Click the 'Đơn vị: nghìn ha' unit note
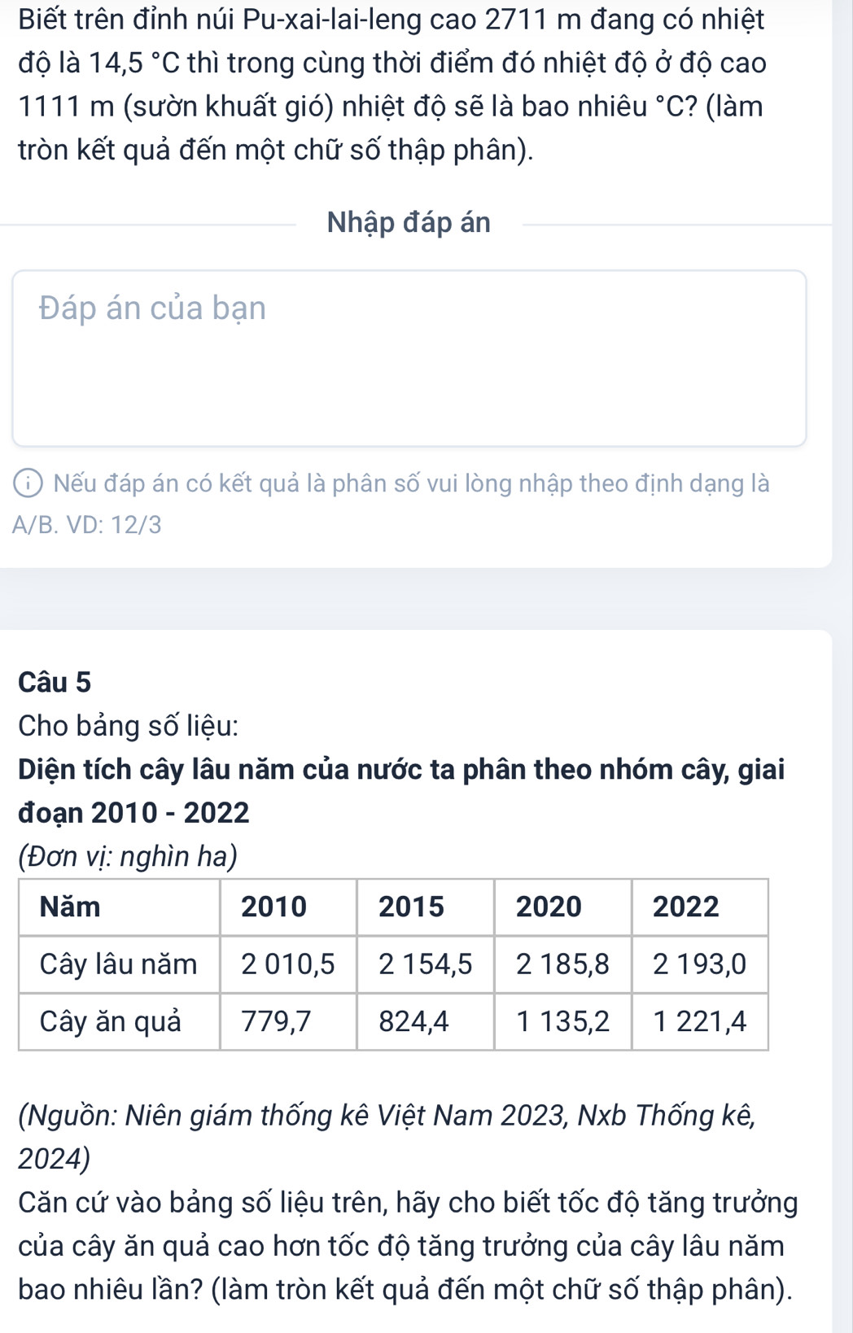 click(x=128, y=856)
